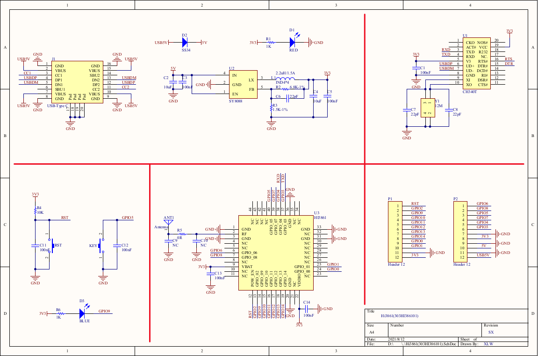Click the HI3861 label beside U3
The height and width of the screenshot is (356, 538).
click(320, 218)
